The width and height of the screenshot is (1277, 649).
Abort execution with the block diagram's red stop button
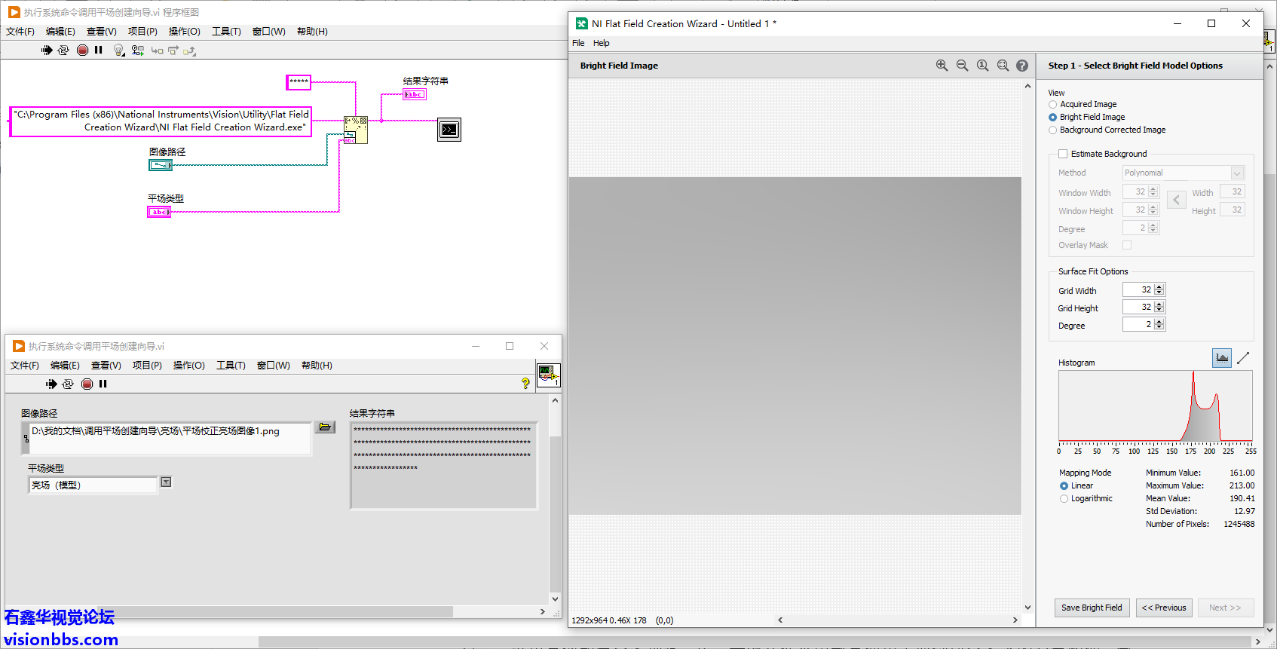[x=82, y=51]
